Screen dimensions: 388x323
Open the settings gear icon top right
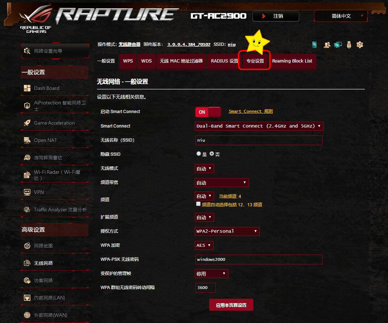pos(359,44)
